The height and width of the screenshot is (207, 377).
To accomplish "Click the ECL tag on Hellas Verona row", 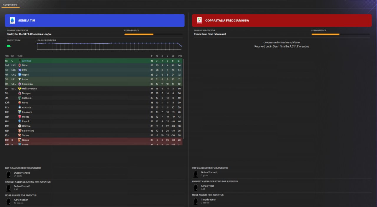I will (14, 89).
